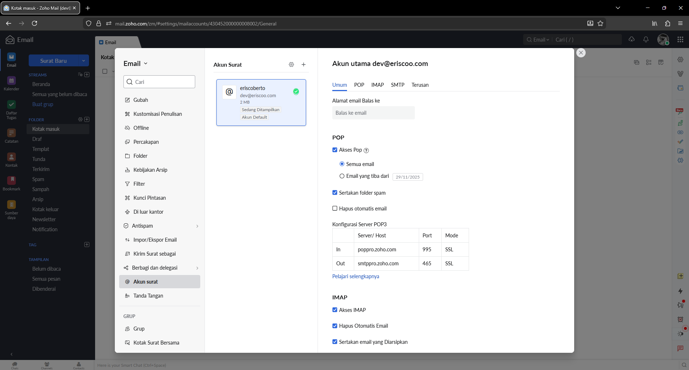Open Tanda Tangan settings menu item
The width and height of the screenshot is (689, 370).
point(148,296)
